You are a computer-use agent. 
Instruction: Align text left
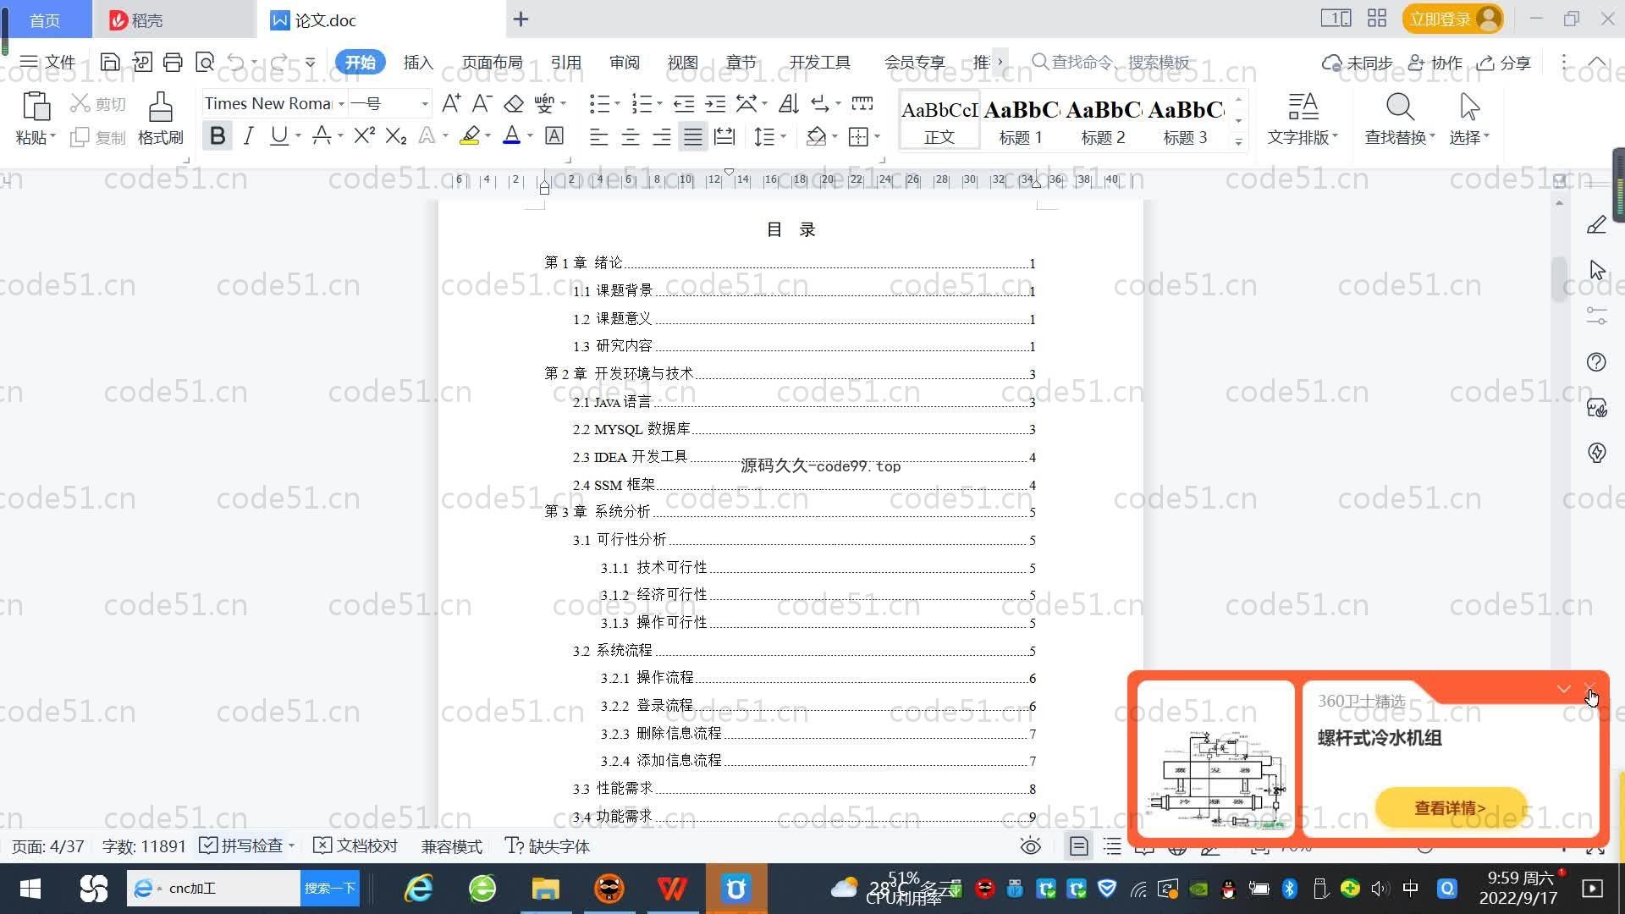point(598,136)
